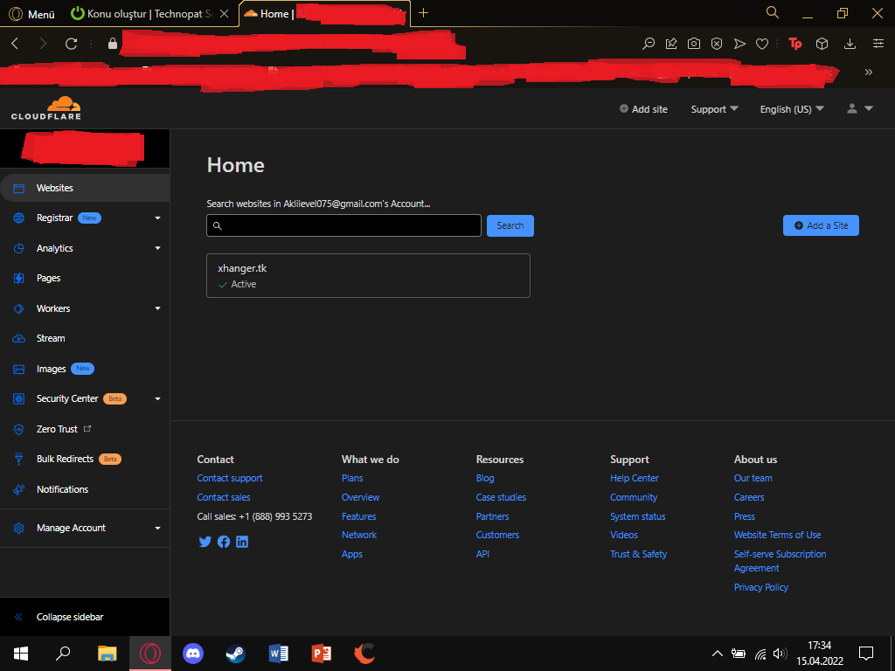Click the 3D cube extensions icon

[x=822, y=44]
